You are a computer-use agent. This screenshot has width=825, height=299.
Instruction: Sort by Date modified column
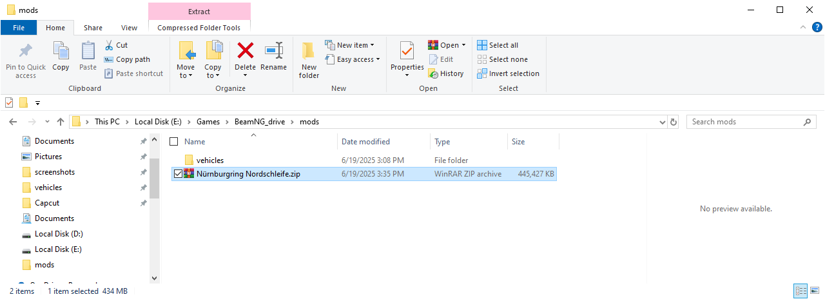383,142
